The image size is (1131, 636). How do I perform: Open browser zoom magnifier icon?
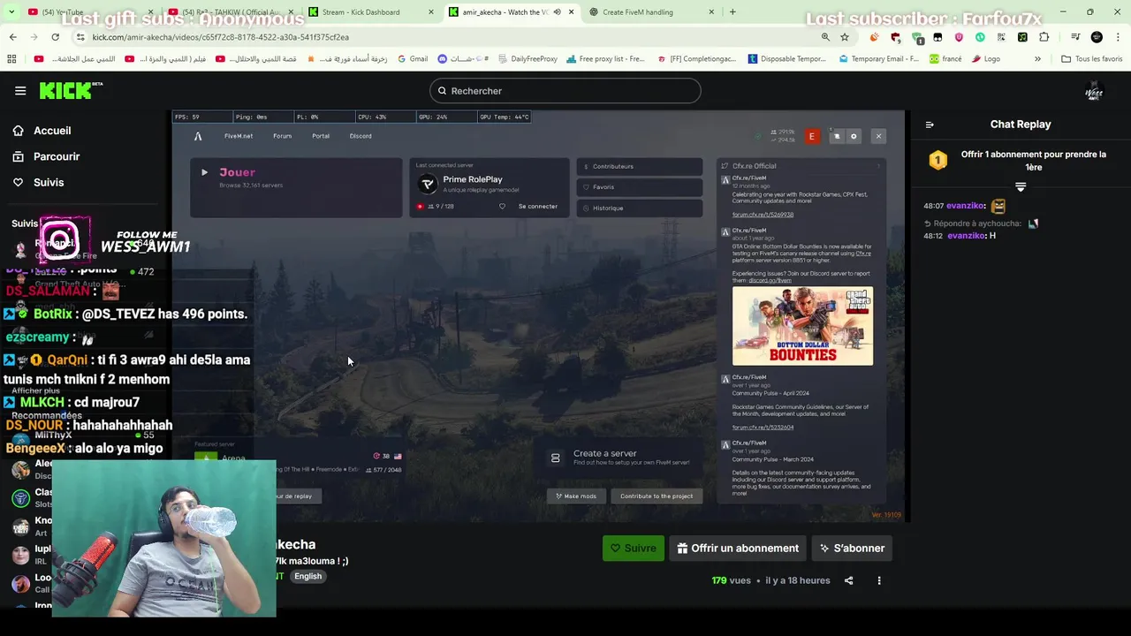point(825,37)
